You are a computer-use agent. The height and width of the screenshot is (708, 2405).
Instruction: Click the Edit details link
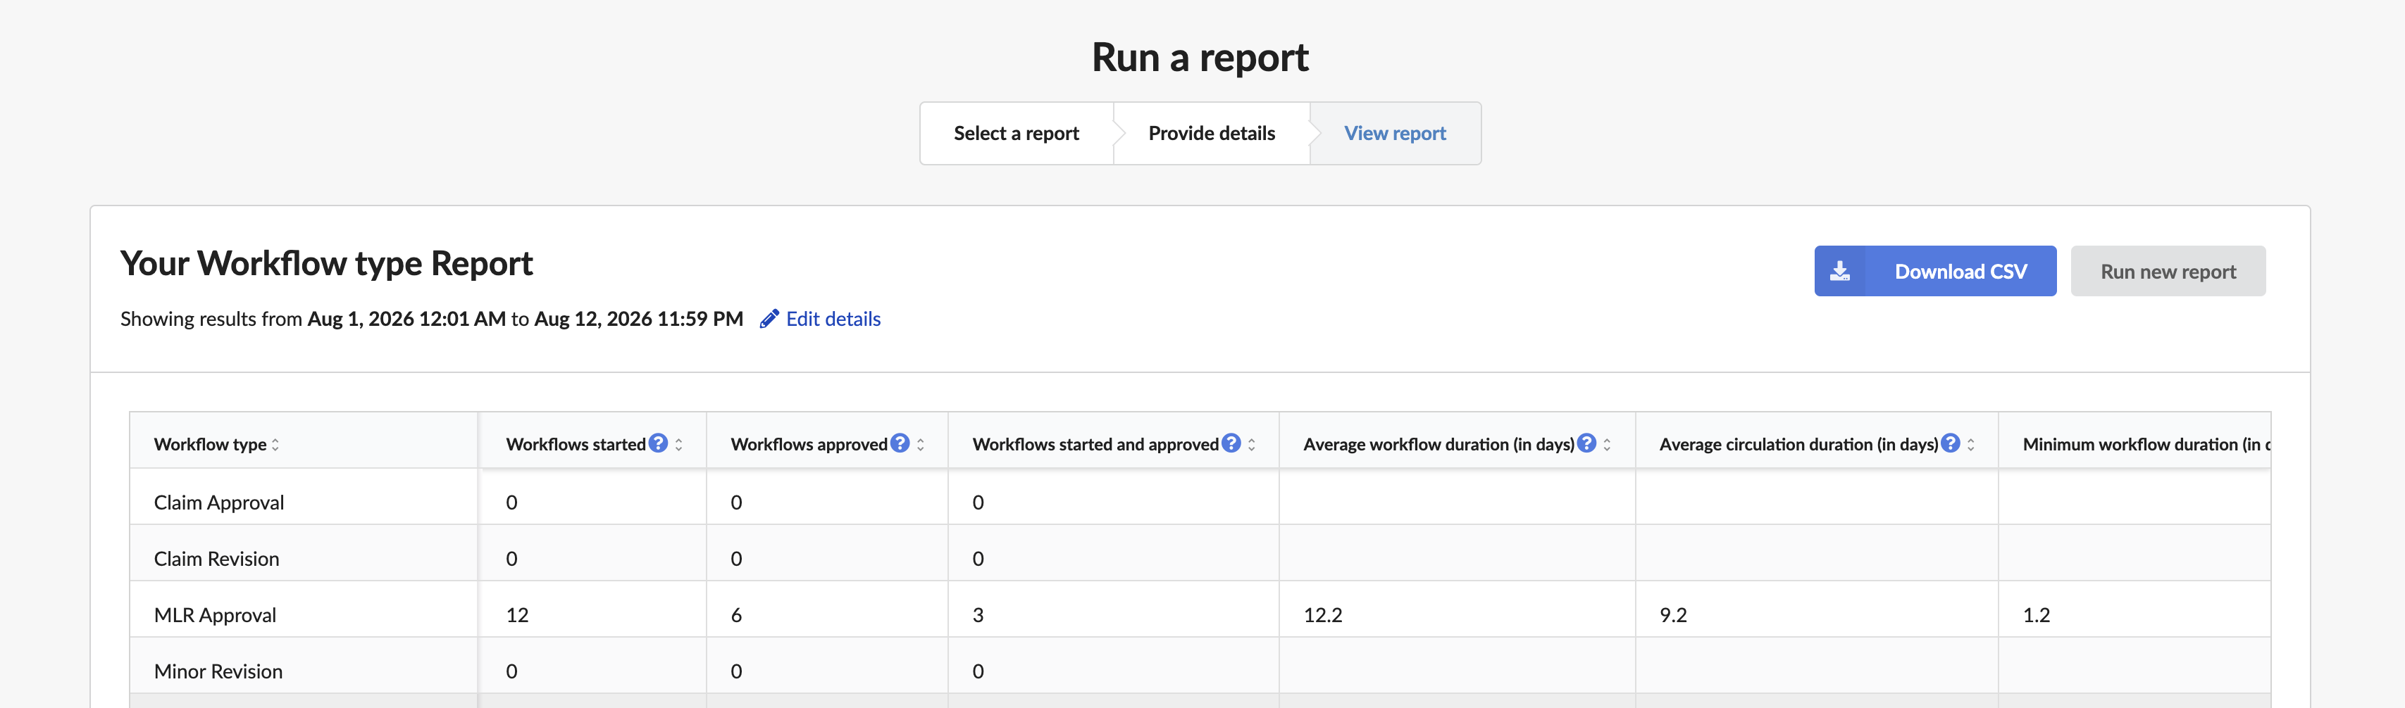click(x=833, y=319)
